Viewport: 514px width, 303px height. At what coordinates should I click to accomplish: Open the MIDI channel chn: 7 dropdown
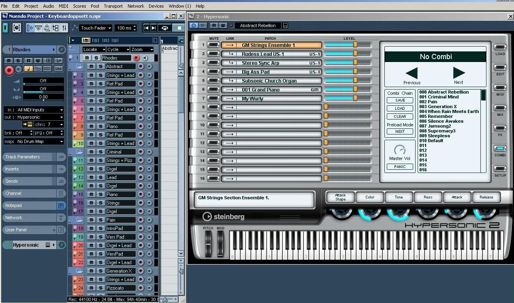click(49, 124)
